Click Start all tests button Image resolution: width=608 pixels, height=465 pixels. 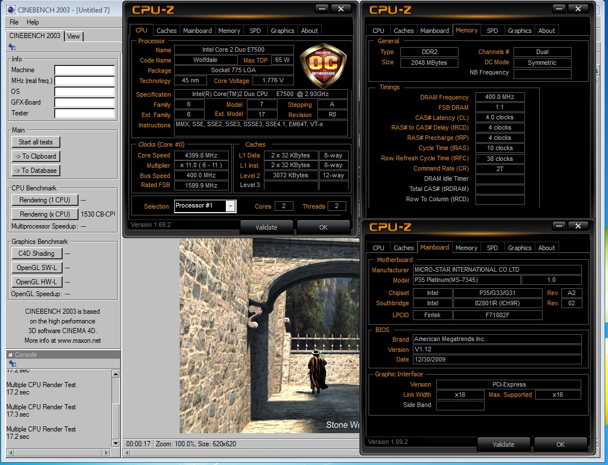36,142
